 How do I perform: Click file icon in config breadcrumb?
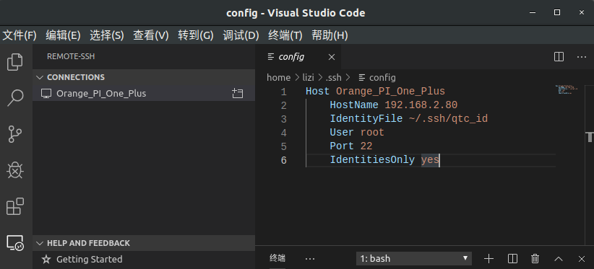tap(362, 77)
